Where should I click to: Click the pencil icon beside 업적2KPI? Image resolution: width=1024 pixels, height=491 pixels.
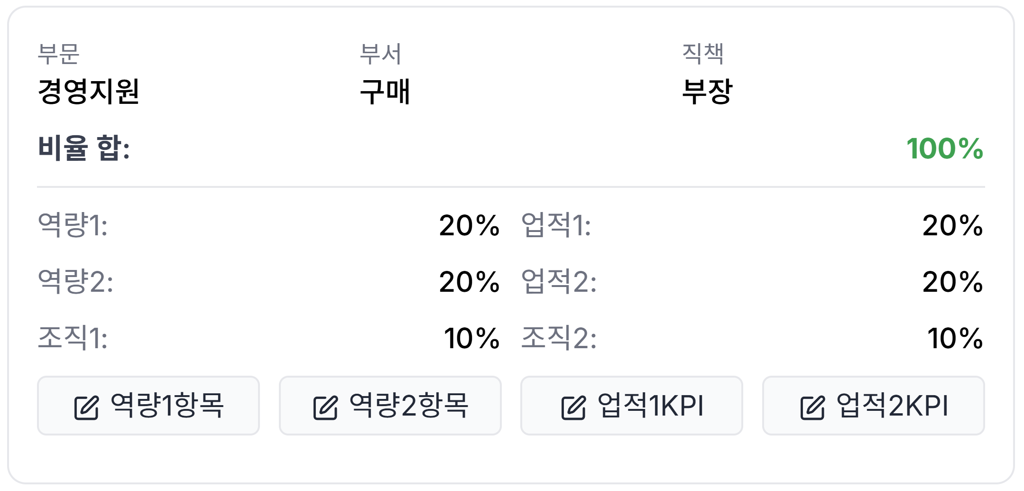click(x=812, y=408)
